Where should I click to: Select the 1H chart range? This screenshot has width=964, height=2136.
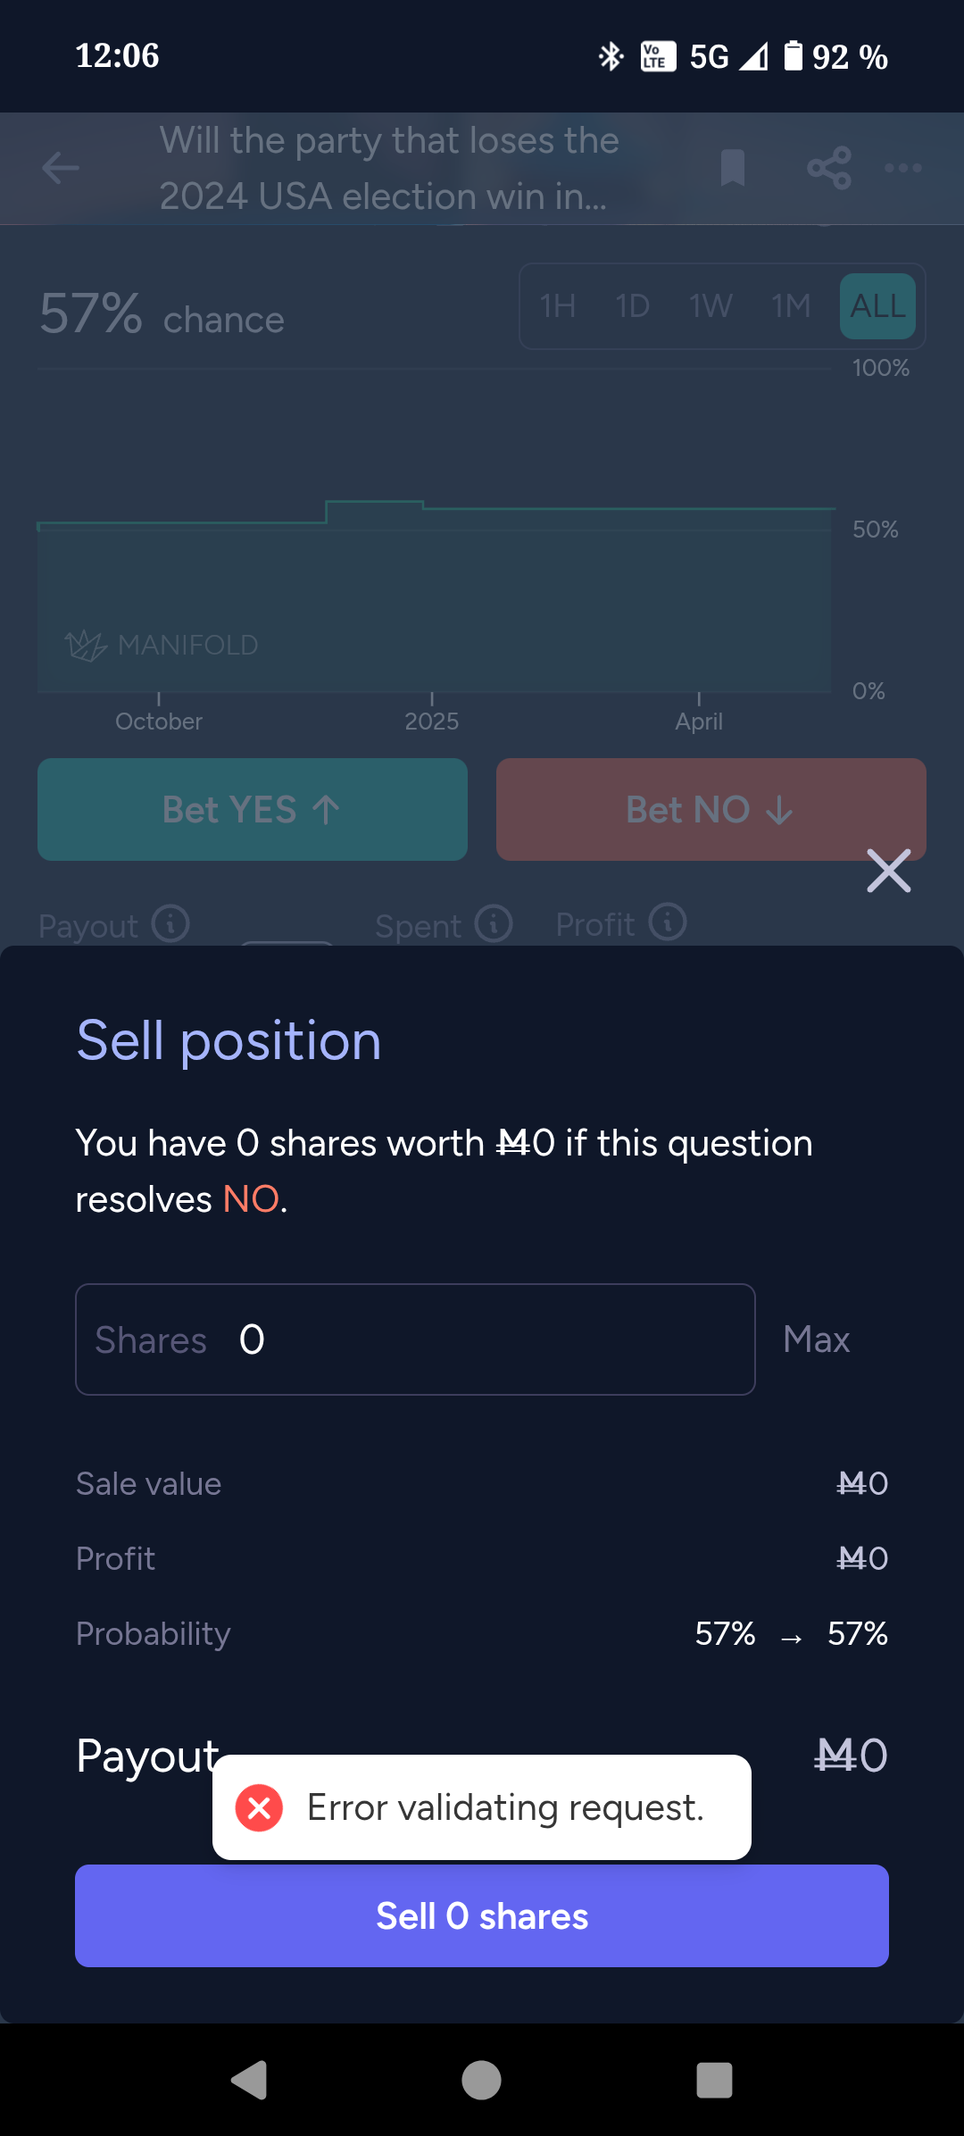[558, 306]
